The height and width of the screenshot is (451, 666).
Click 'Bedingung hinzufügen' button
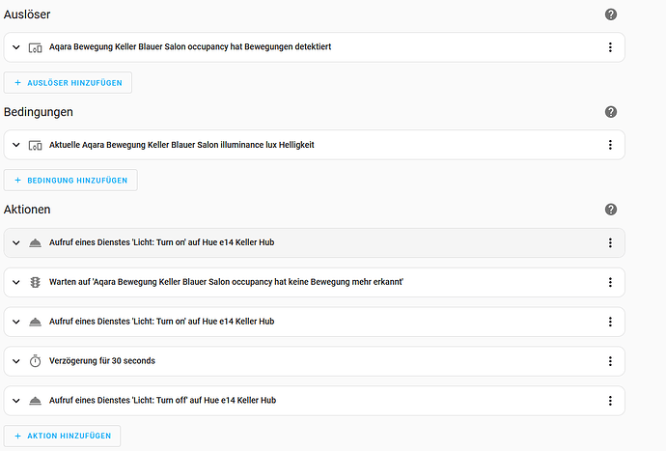pyautogui.click(x=70, y=181)
